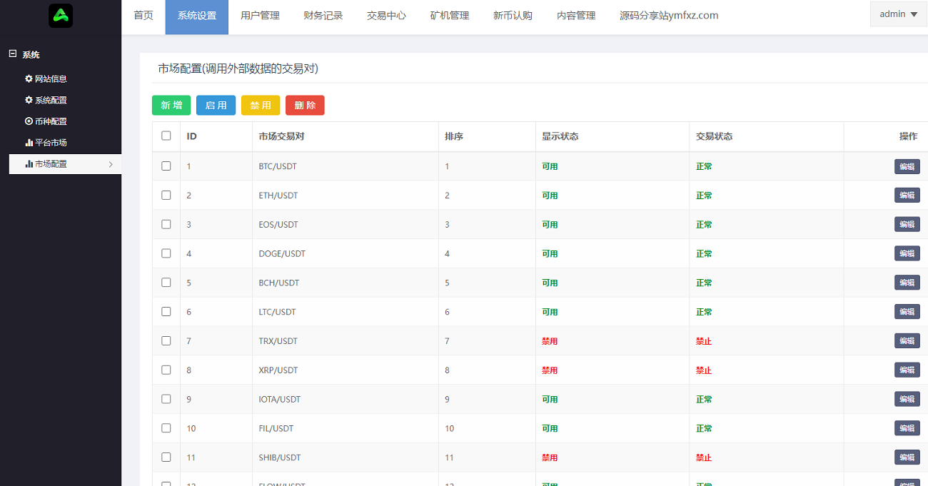Toggle the select-all checkbox in table header

click(x=166, y=136)
